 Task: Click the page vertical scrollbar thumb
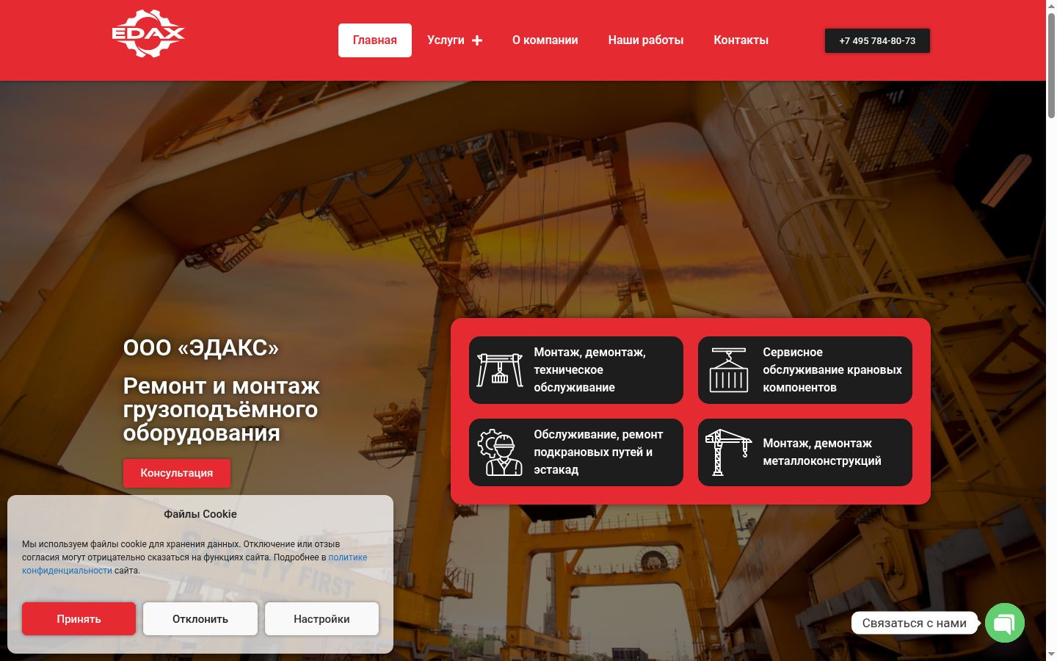click(x=1051, y=66)
